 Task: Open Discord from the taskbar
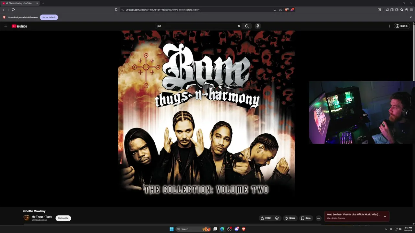tap(236, 229)
